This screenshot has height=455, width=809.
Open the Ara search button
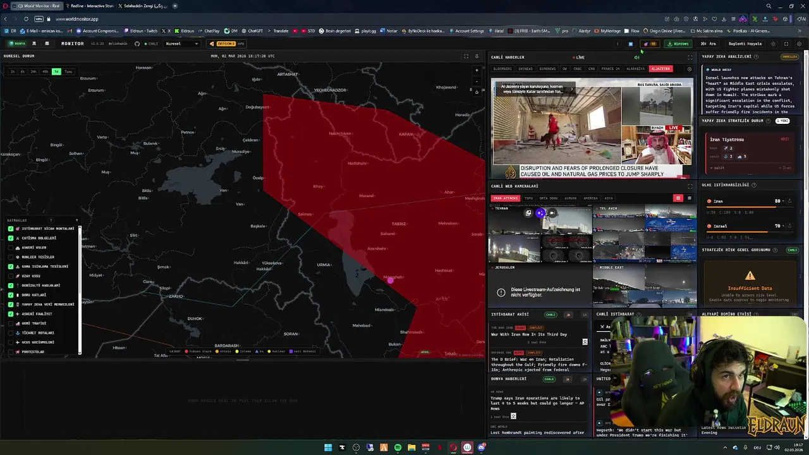coord(709,44)
